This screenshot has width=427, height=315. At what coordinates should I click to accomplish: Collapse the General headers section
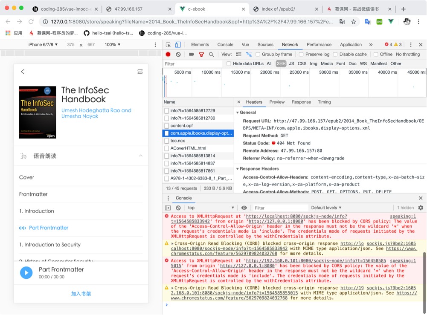(x=238, y=113)
